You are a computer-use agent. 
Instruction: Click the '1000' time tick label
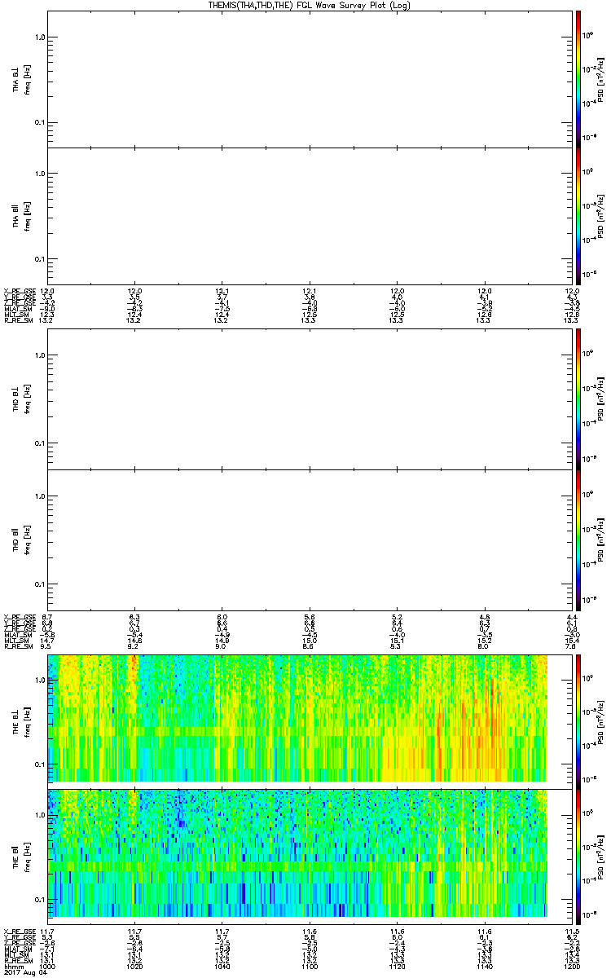pos(48,966)
